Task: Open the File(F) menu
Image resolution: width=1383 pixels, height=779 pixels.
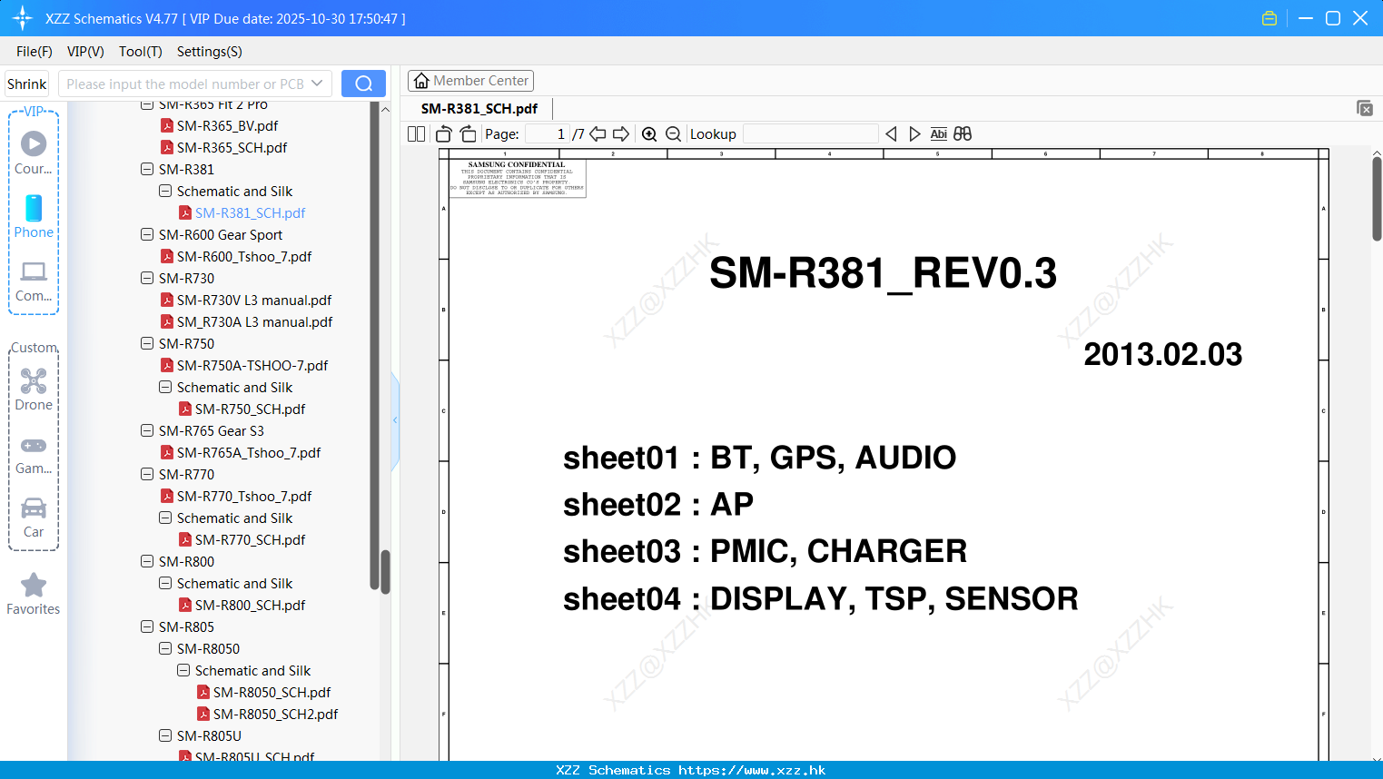Action: [x=35, y=52]
